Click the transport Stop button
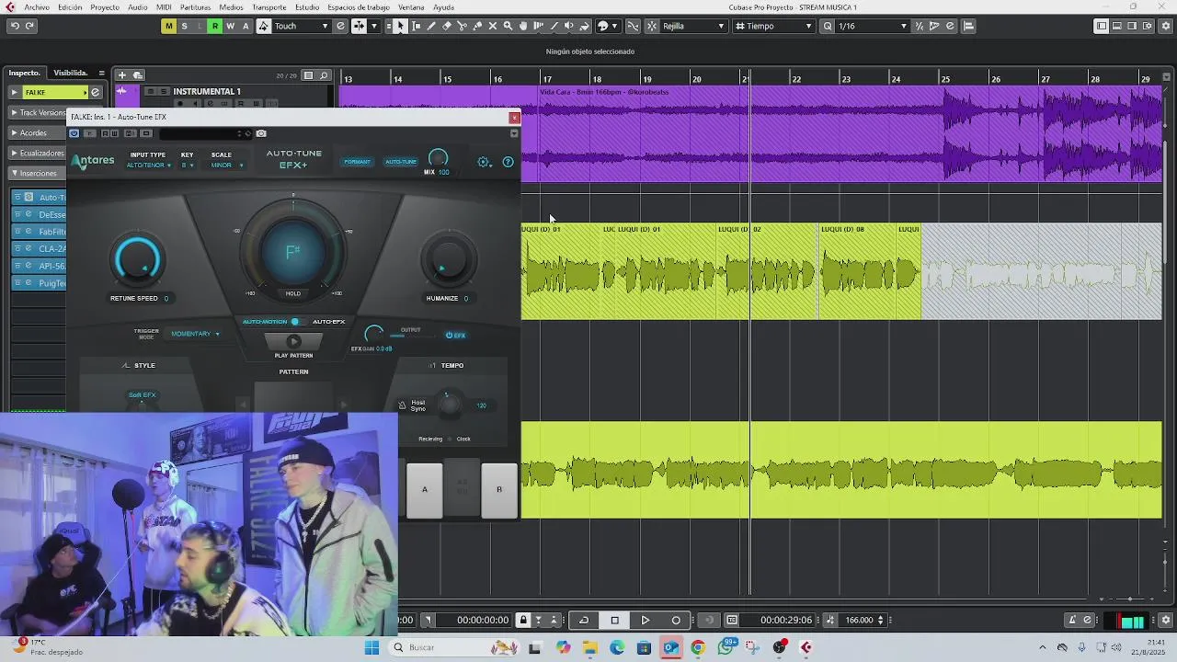1177x662 pixels. click(615, 620)
